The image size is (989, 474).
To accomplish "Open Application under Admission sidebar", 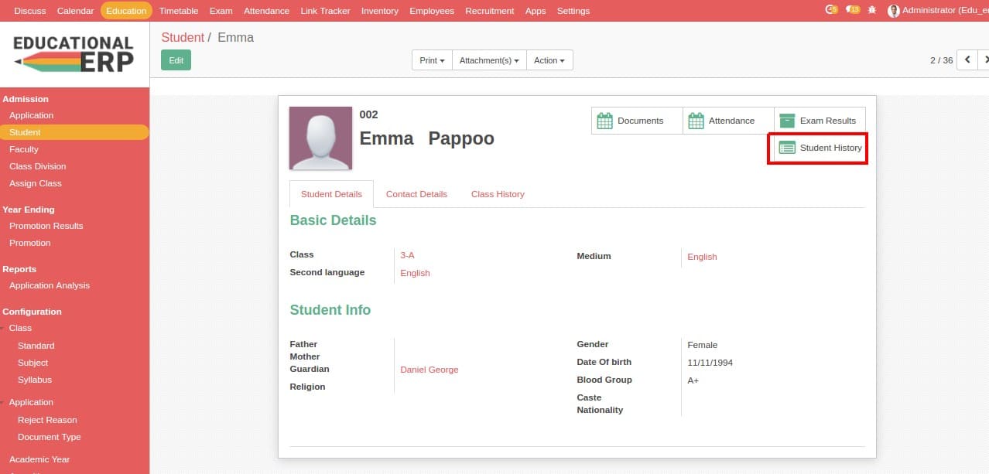I will point(32,115).
